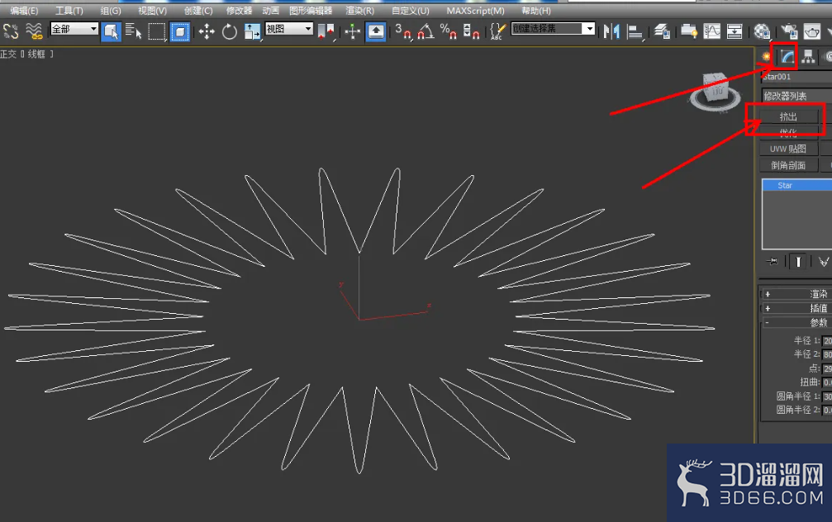Click Select and Manipulate icon

click(x=352, y=32)
